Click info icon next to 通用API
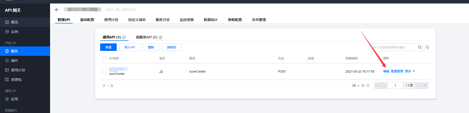469x113 pixels. coord(124,37)
